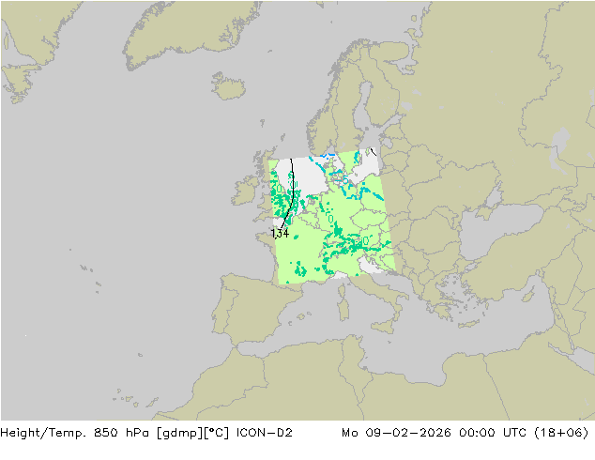Click the forecast date 'Mo 09-02-2026 00:00 UTC (18+06)'
The image size is (595, 460).
pos(465,433)
